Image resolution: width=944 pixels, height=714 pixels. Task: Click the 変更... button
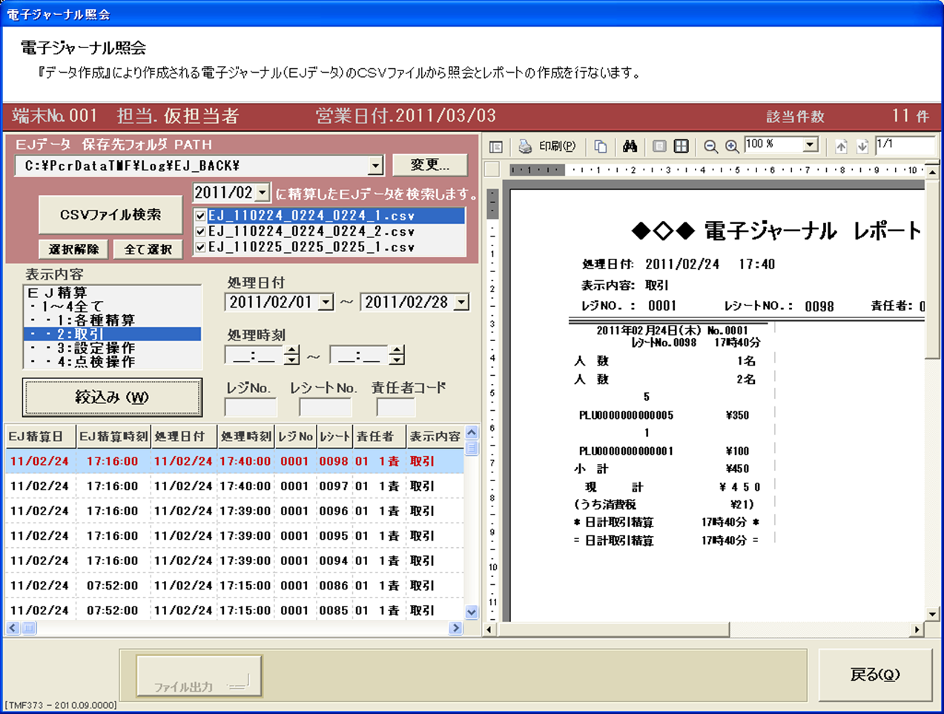[430, 165]
